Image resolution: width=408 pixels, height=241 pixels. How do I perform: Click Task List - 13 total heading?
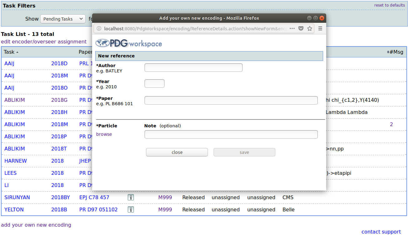[27, 34]
